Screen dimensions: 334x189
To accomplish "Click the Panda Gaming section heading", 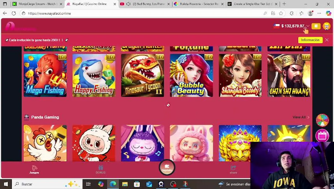I will point(45,117).
